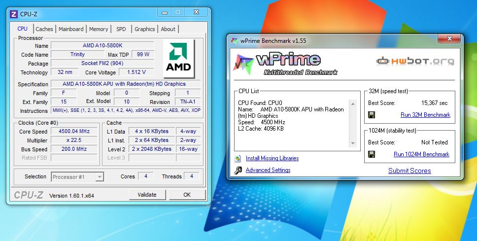Click the floppy disk icon under 1024M test
Image resolution: width=477 pixels, height=241 pixels.
tap(372, 154)
